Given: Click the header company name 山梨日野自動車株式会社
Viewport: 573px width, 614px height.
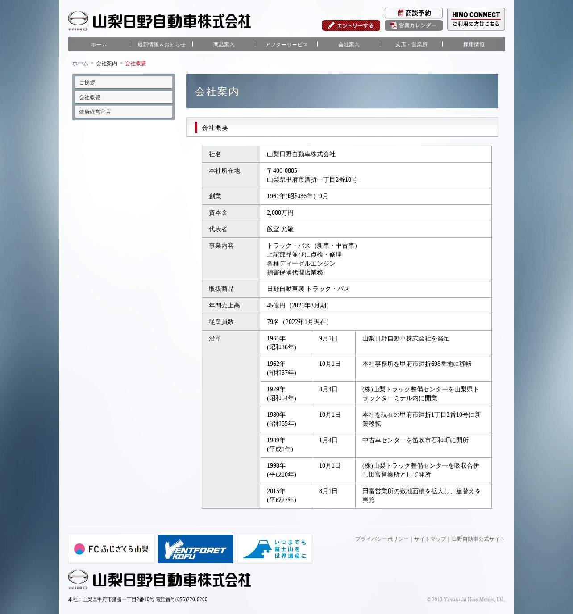Looking at the screenshot, I should (172, 21).
